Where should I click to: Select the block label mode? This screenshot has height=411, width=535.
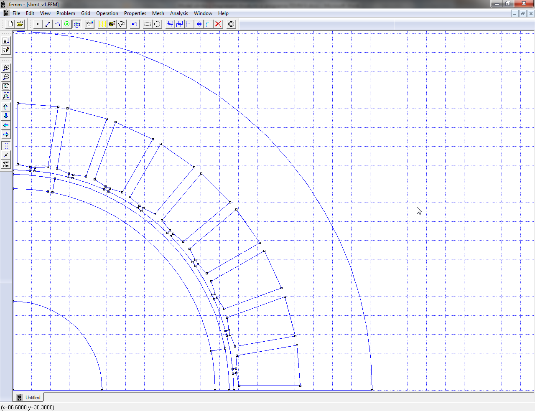click(x=67, y=24)
